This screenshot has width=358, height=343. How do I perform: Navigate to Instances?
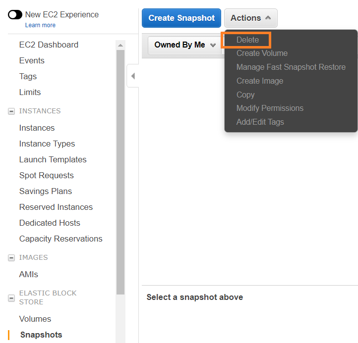[x=37, y=128]
